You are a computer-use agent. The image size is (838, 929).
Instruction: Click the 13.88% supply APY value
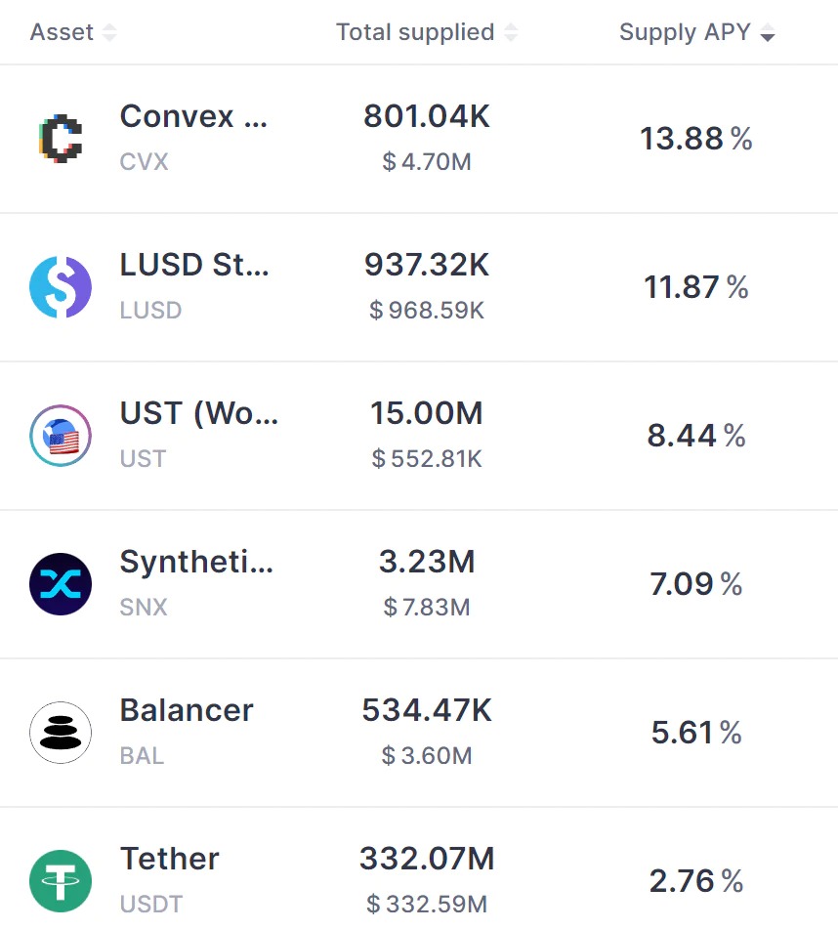[x=695, y=140]
